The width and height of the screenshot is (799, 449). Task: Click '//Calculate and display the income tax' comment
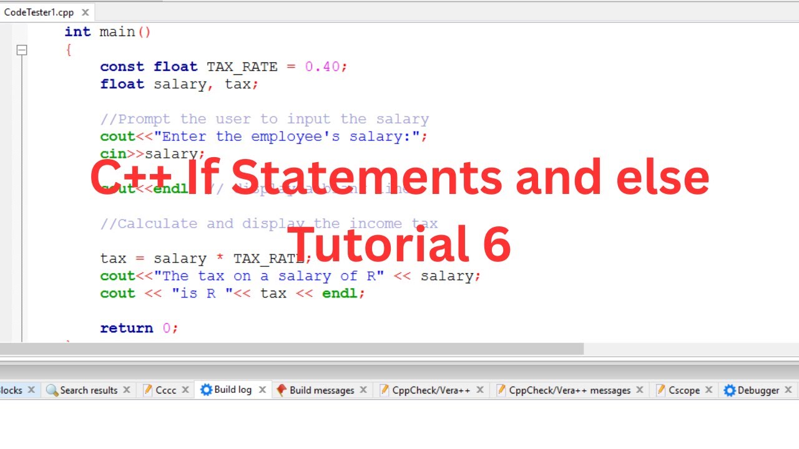coord(269,224)
